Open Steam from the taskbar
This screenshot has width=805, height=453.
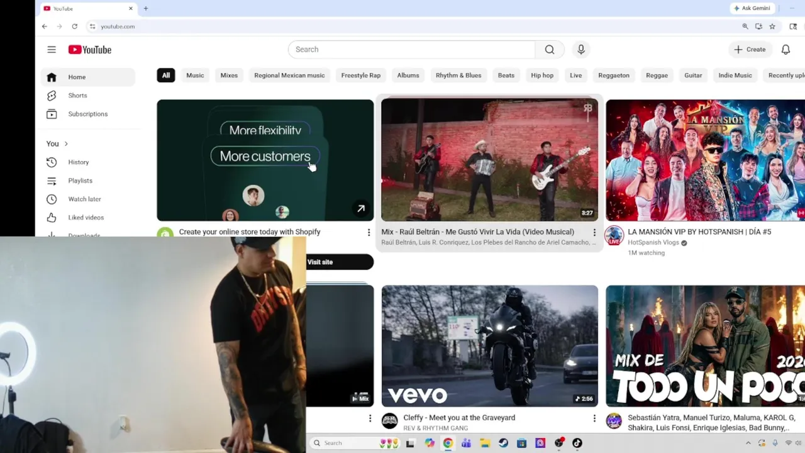coord(503,443)
